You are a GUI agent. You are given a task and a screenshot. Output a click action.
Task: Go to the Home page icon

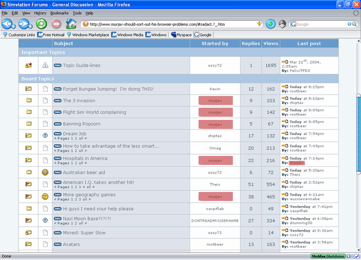[71, 24]
